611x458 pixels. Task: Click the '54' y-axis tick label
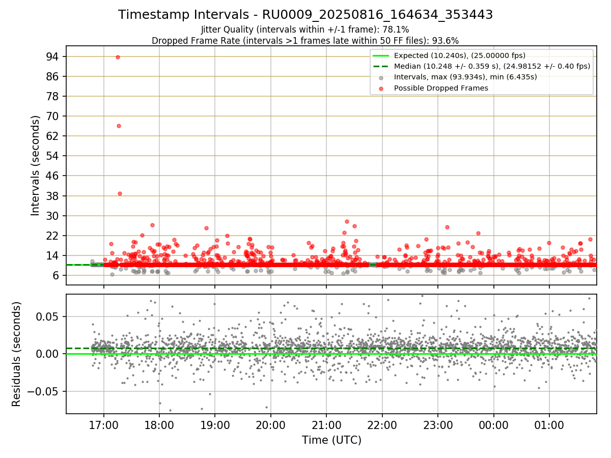[x=53, y=156]
